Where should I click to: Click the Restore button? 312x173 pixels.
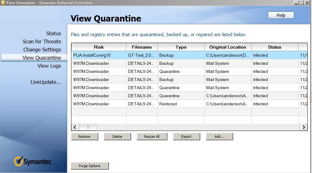[x=84, y=137]
